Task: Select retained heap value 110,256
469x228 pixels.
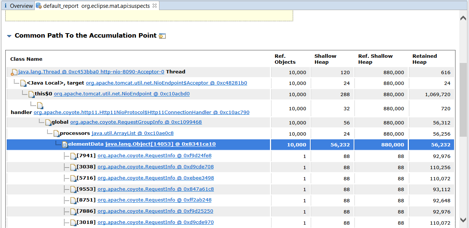Action: pos(440,167)
